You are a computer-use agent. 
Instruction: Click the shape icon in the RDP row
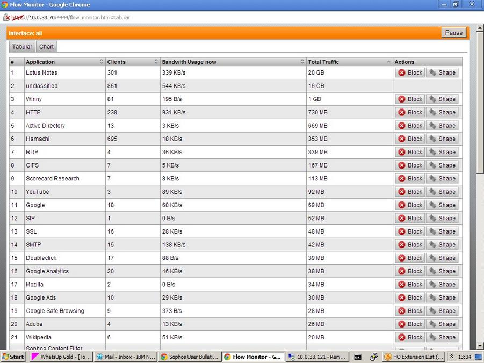[433, 152]
